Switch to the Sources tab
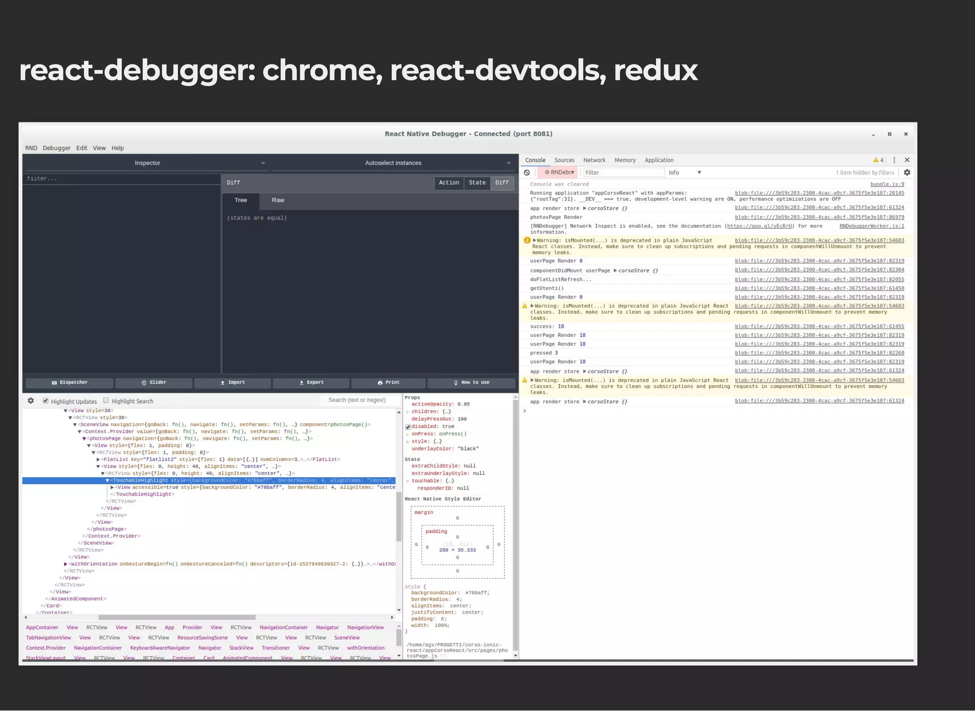 pyautogui.click(x=564, y=160)
